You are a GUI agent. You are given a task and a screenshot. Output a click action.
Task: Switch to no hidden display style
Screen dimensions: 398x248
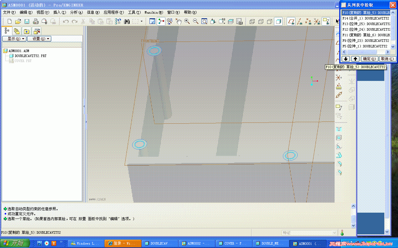(270, 21)
